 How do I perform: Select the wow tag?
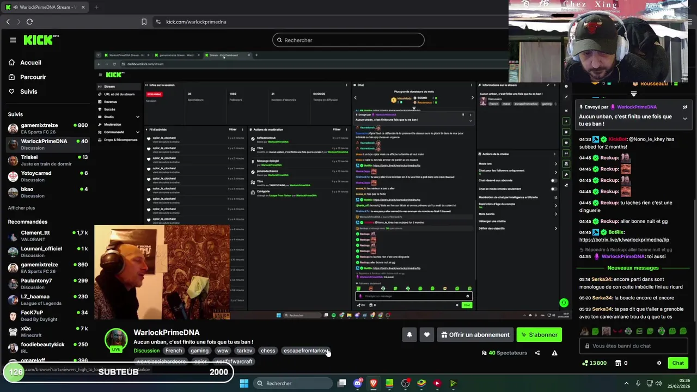(223, 351)
